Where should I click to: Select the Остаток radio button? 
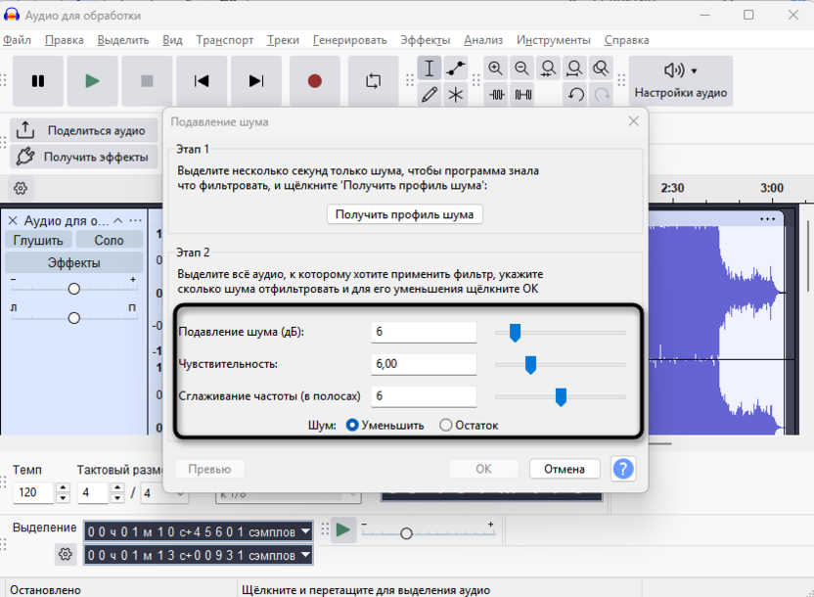(x=445, y=425)
